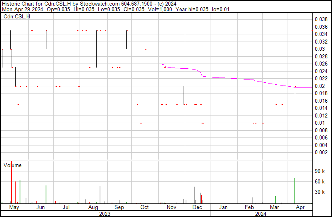Click the 0.012 price axis label
Viewport: 332px width, 217px height.
[x=321, y=115]
